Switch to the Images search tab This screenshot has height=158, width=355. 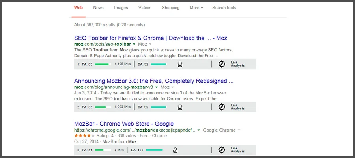click(x=121, y=8)
